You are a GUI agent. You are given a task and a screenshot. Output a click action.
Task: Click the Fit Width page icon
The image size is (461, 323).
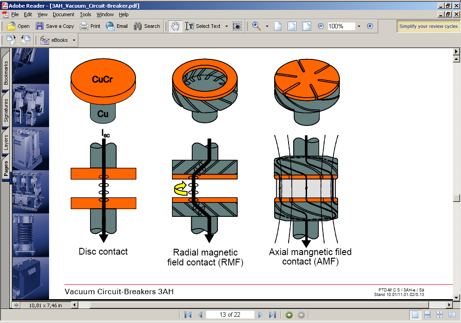[x=306, y=26]
